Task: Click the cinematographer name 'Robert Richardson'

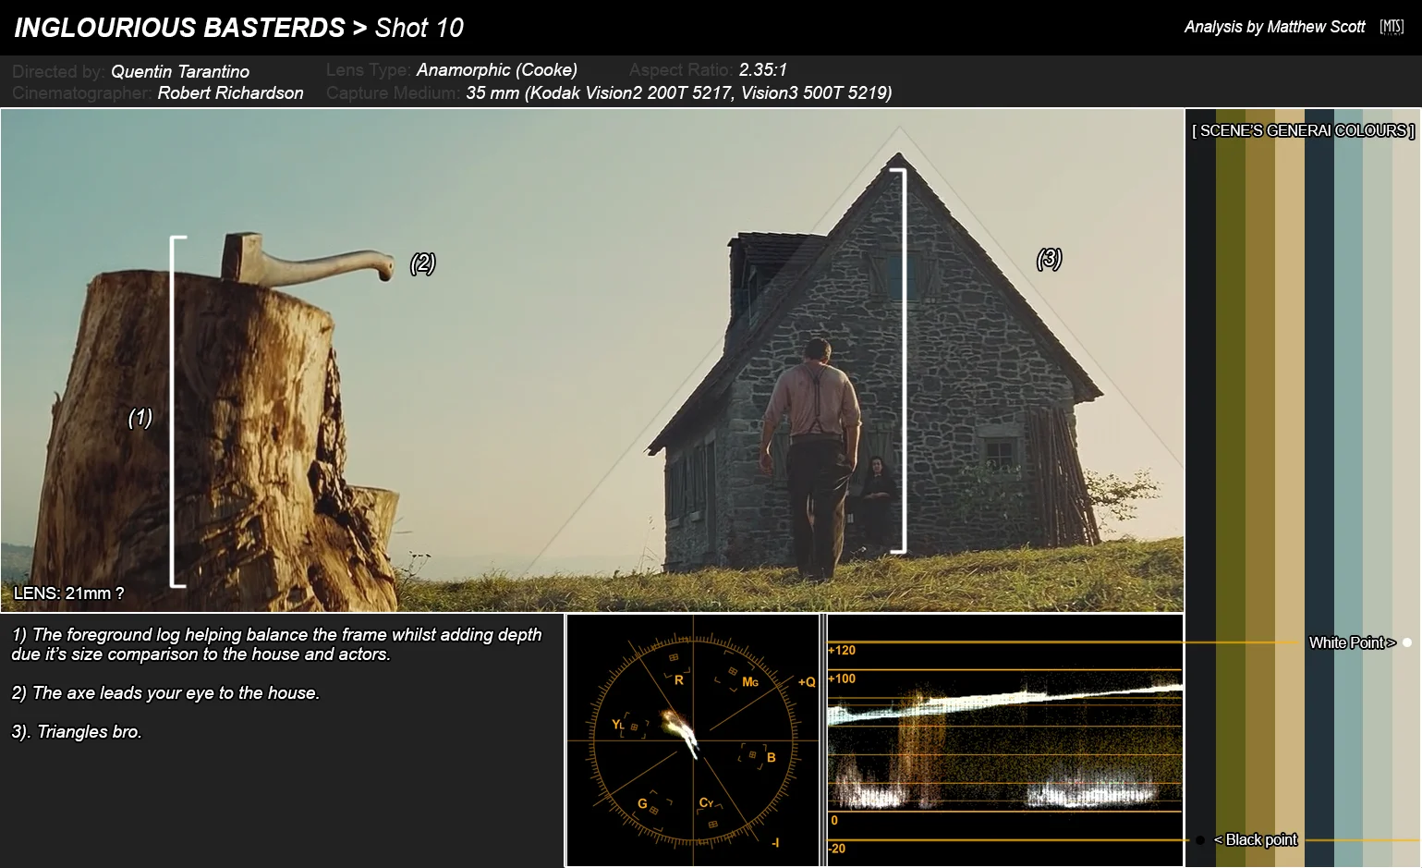Action: click(230, 92)
